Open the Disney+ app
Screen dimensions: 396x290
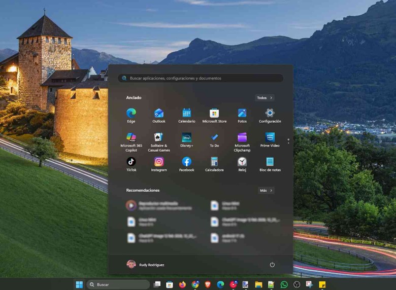pyautogui.click(x=186, y=137)
